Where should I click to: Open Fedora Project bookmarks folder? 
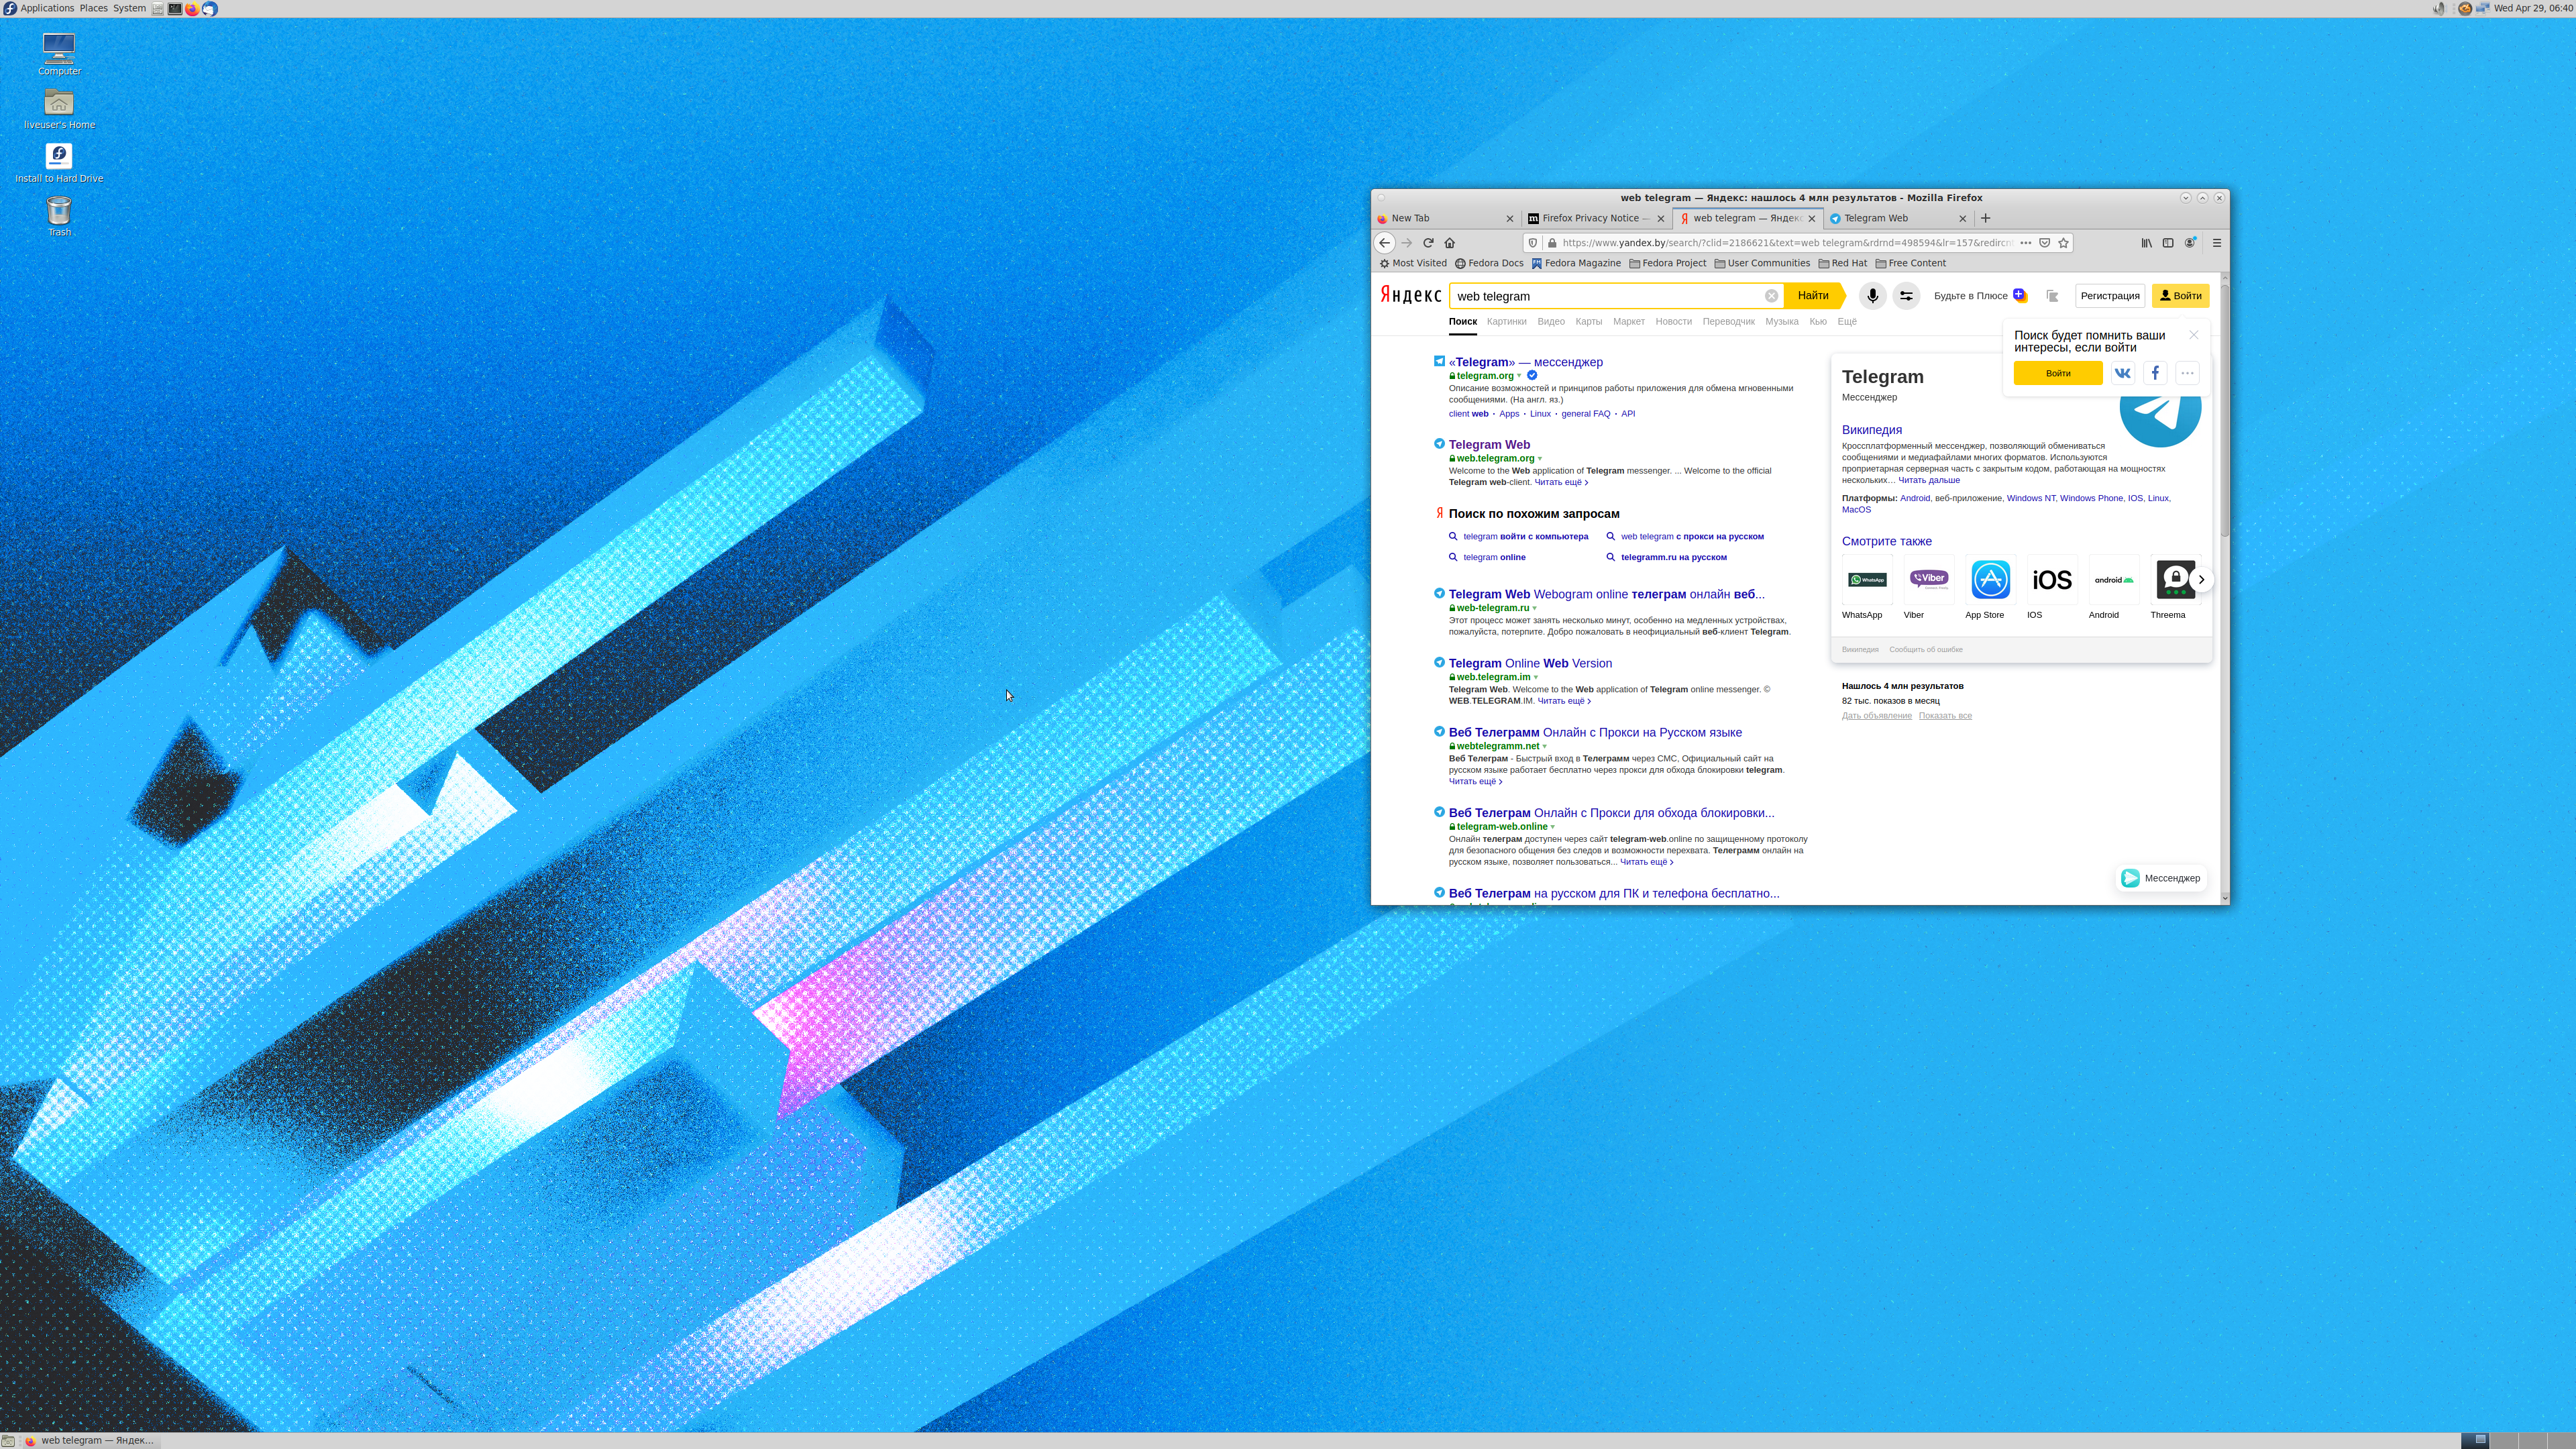point(1668,264)
